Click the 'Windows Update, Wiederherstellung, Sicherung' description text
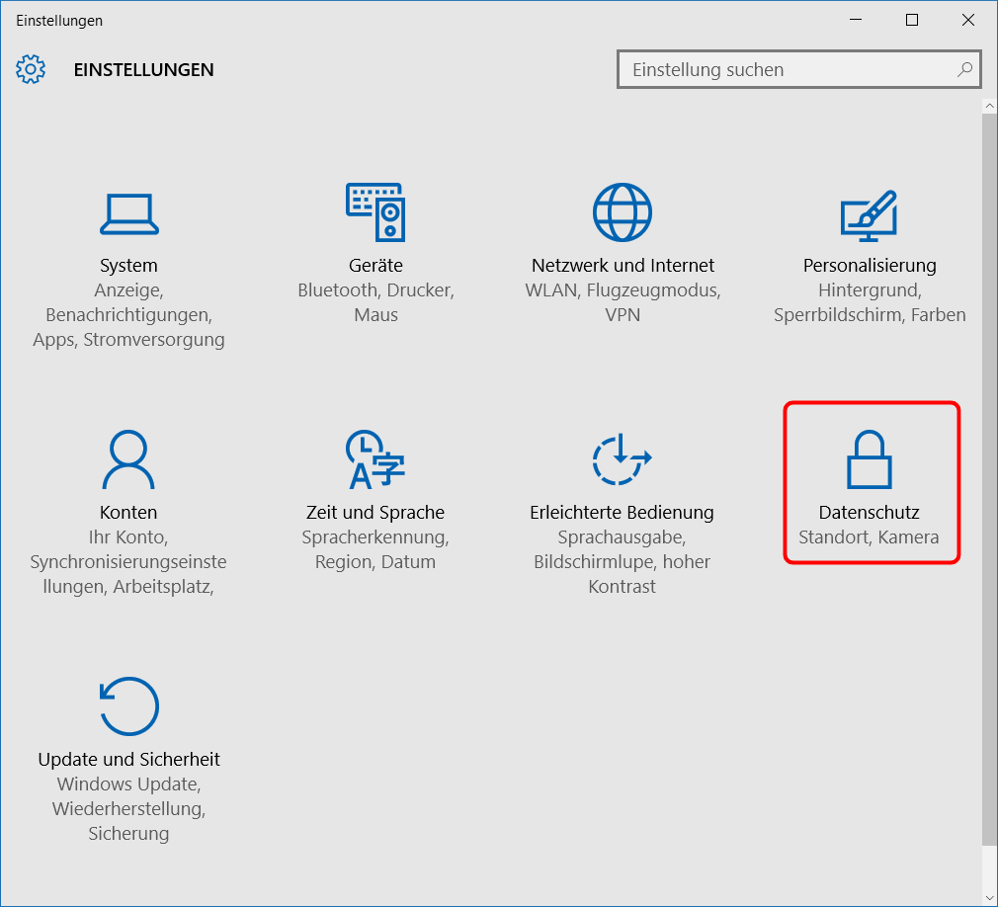Screen dimensions: 998x907 (128, 809)
